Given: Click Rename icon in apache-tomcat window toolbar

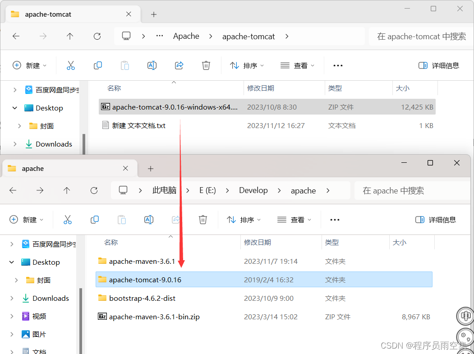Looking at the screenshot, I should pos(152,65).
